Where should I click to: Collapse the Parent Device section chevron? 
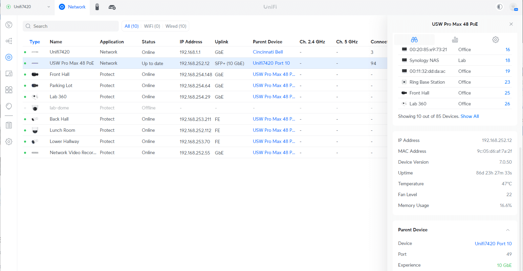click(508, 230)
